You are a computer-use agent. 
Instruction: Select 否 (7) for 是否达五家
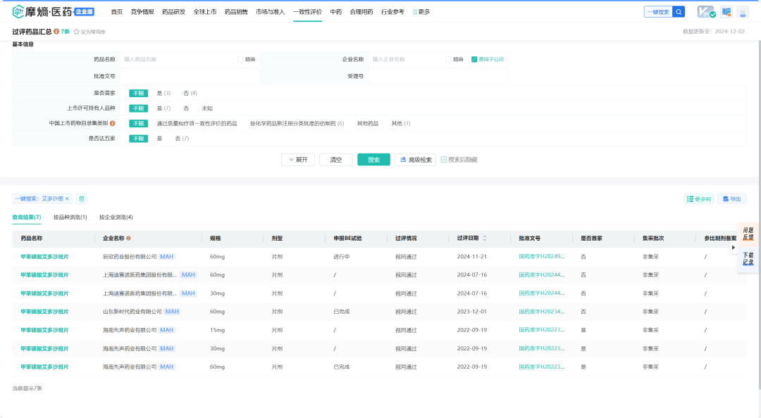point(182,139)
